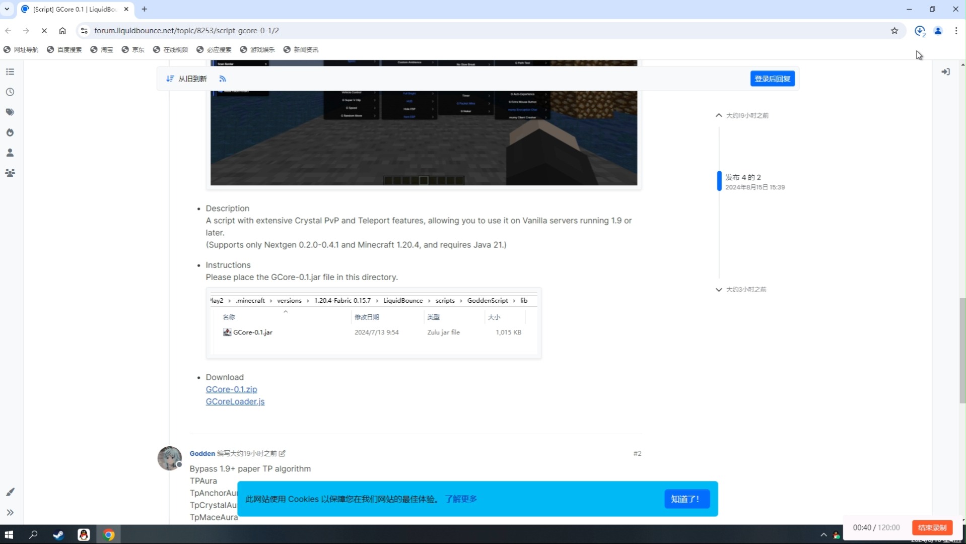Bookmark this page with the star icon
The height and width of the screenshot is (544, 966).
click(x=894, y=31)
